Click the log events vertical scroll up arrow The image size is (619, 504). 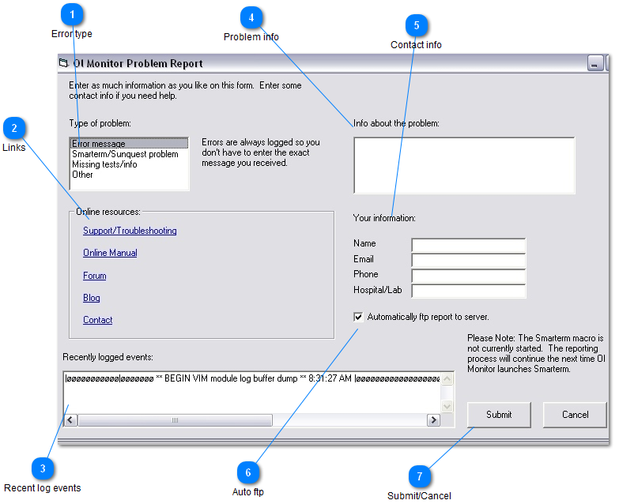click(447, 379)
